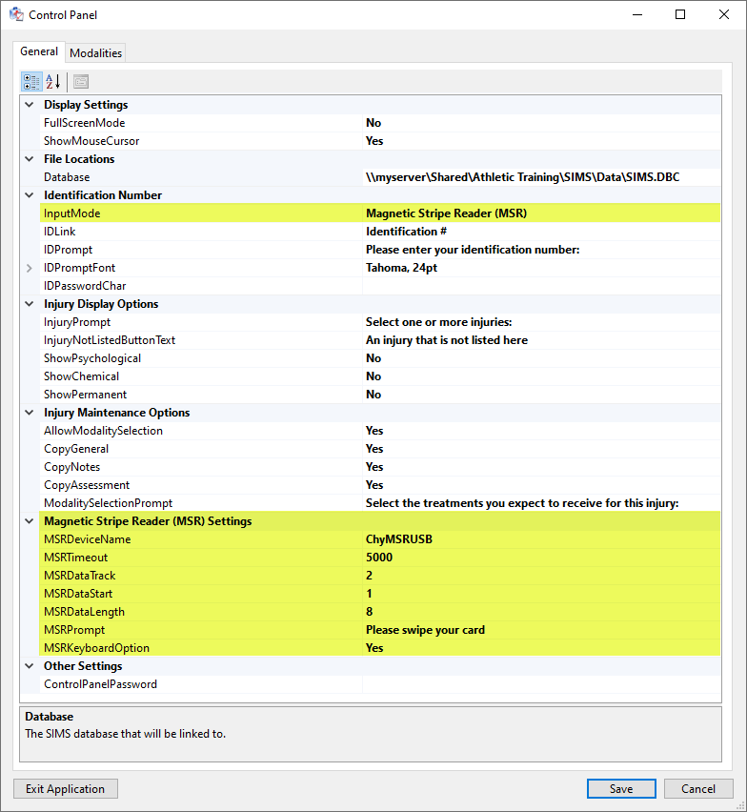Select the MSRDataLength property name
The image size is (747, 812).
click(x=85, y=612)
